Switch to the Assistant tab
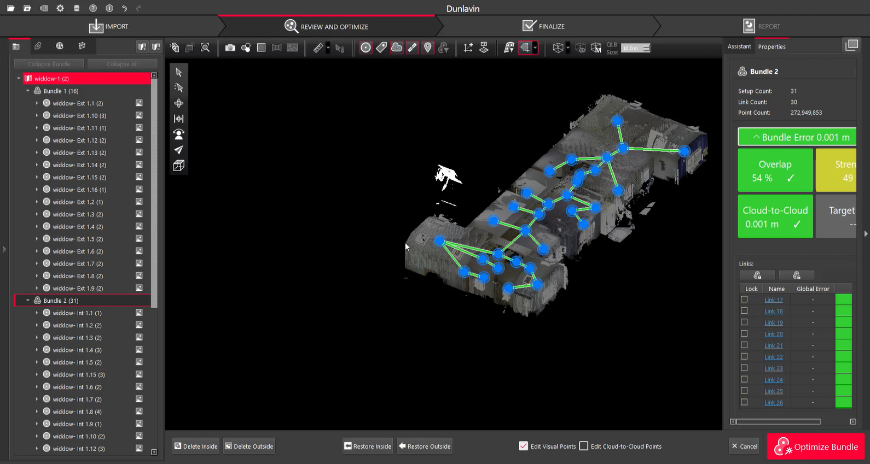Screen dimensions: 870x464 click(739, 46)
